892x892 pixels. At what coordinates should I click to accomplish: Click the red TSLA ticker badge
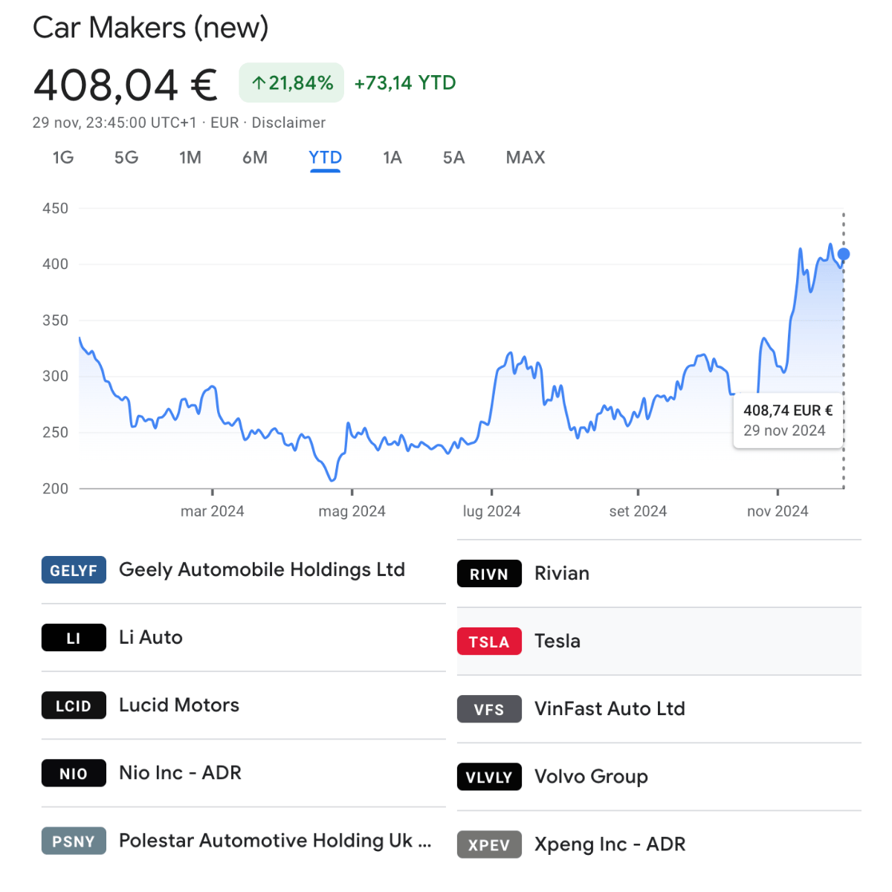coord(489,641)
